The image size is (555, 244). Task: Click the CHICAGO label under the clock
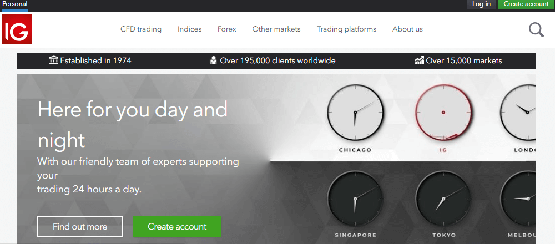pos(355,150)
